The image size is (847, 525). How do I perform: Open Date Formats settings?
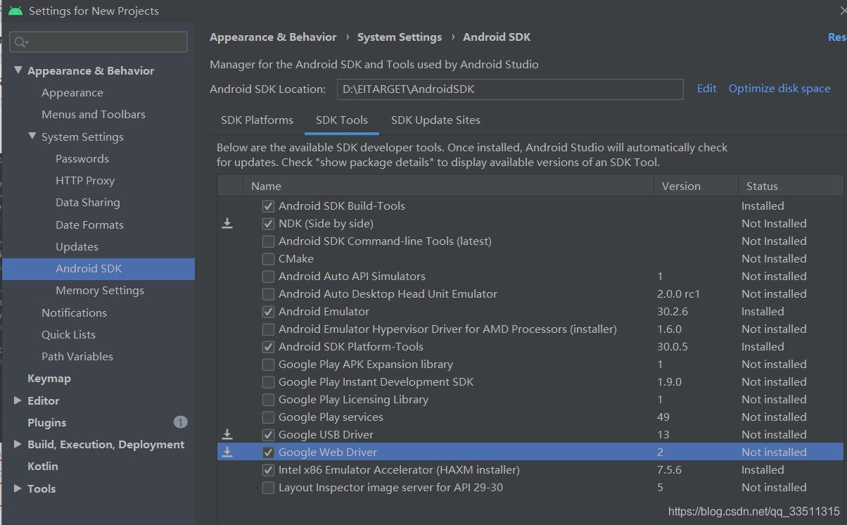(90, 225)
